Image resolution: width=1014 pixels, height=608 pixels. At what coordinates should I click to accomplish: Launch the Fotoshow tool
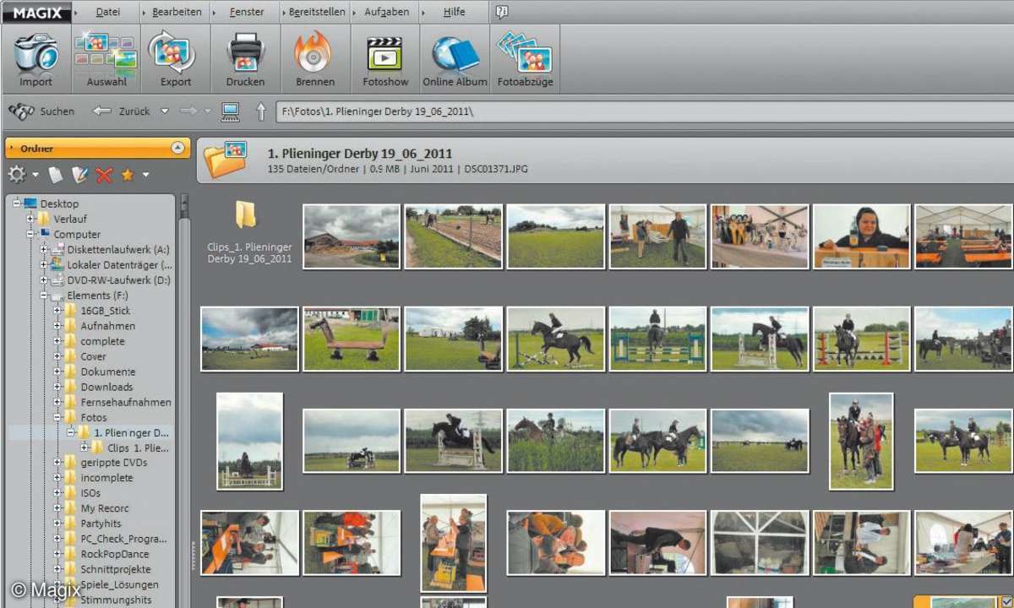pyautogui.click(x=385, y=59)
